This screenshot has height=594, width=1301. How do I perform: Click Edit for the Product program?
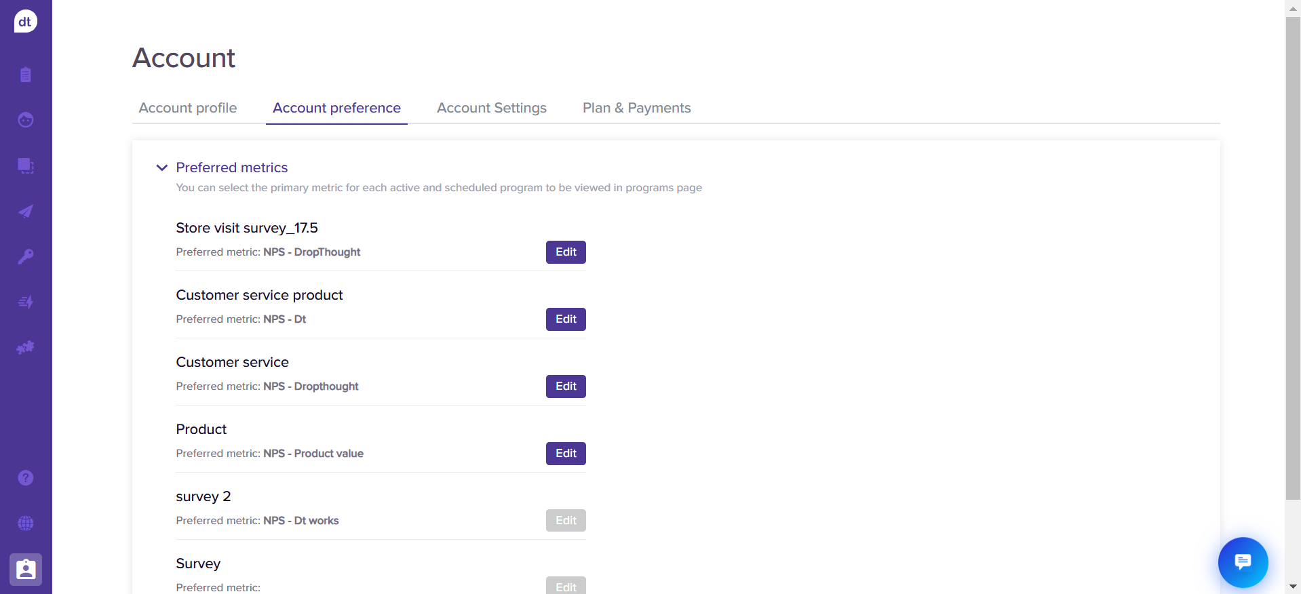coord(566,454)
